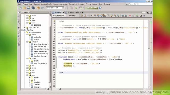Open the Правка menu

[25, 4]
